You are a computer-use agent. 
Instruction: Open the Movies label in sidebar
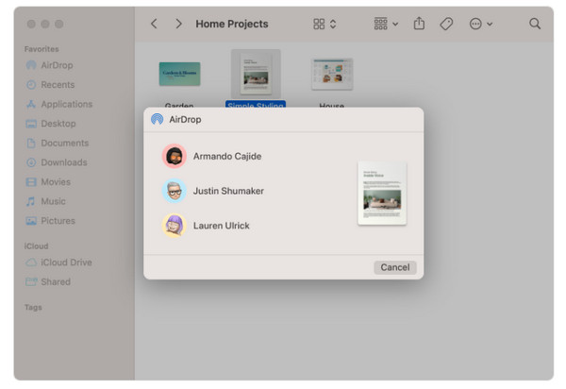56,181
